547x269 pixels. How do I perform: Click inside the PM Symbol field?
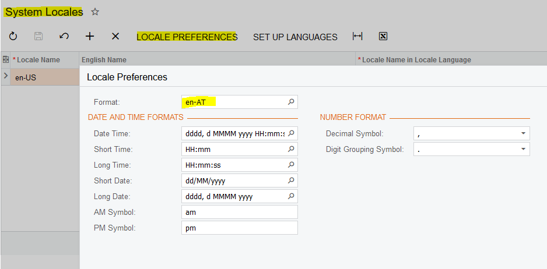tap(239, 228)
